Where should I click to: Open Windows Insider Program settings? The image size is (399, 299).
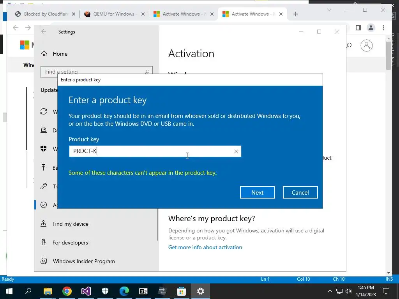(x=84, y=261)
